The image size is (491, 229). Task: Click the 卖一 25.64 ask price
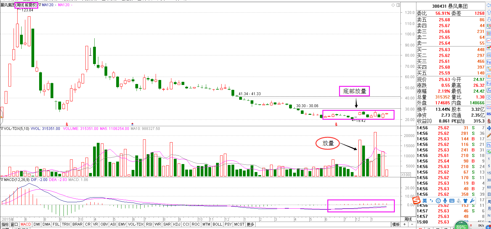point(444,43)
